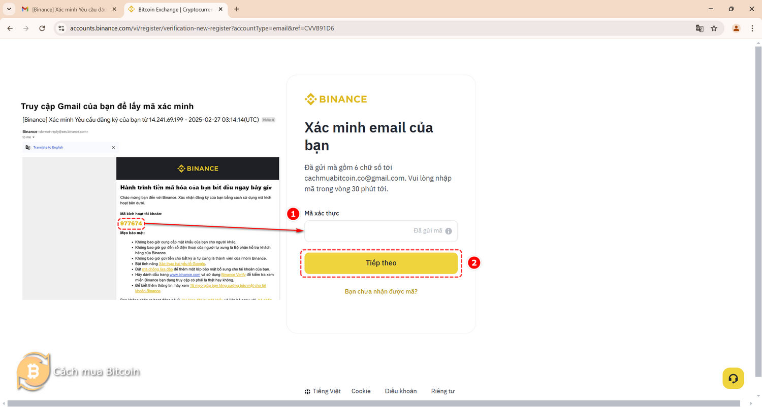Expand the tab search dropdown

tap(9, 9)
